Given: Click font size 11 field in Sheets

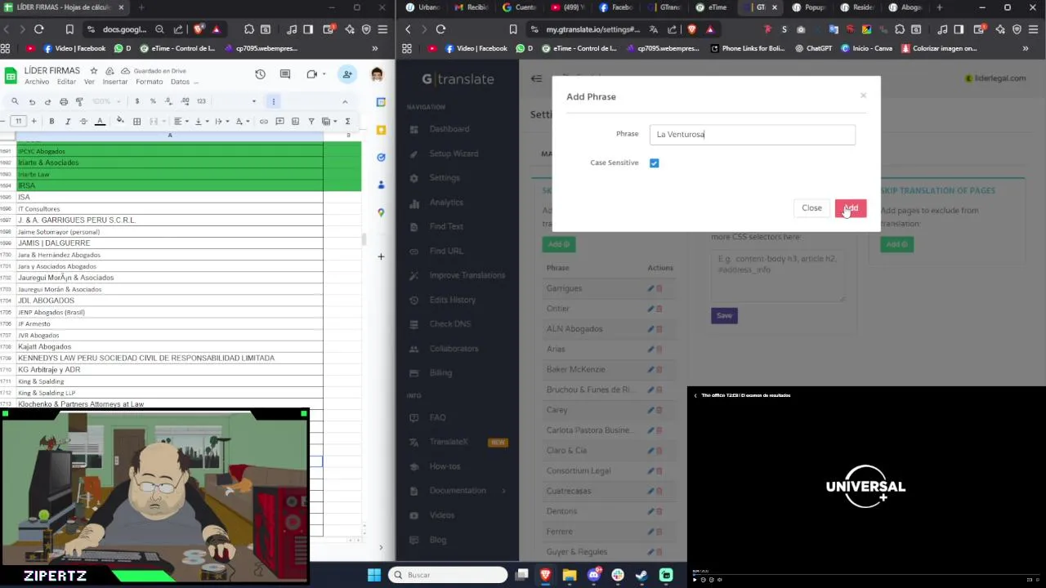Looking at the screenshot, I should (x=18, y=122).
